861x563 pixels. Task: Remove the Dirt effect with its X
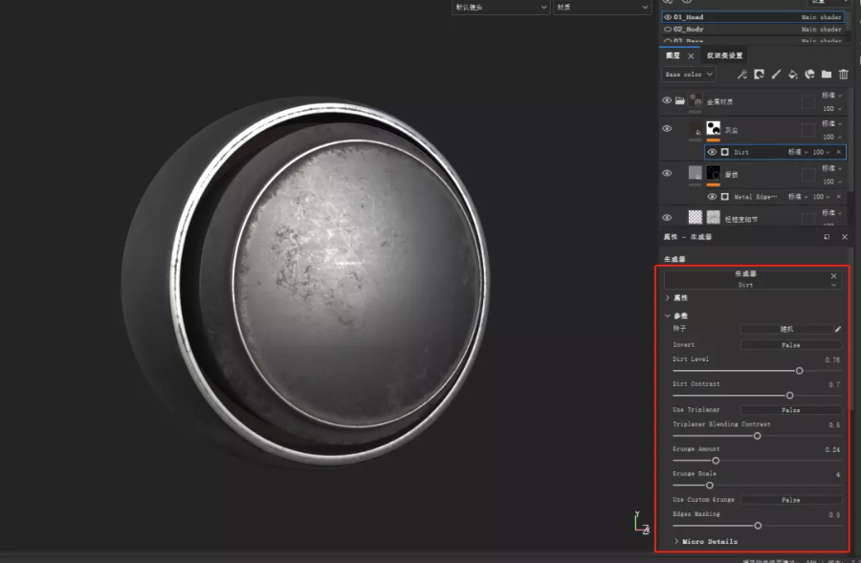pyautogui.click(x=838, y=152)
